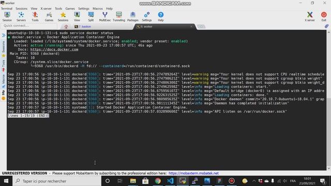Open the Sessions star toolbar icon
The width and height of the screenshot is (331, 186).
[63, 17]
